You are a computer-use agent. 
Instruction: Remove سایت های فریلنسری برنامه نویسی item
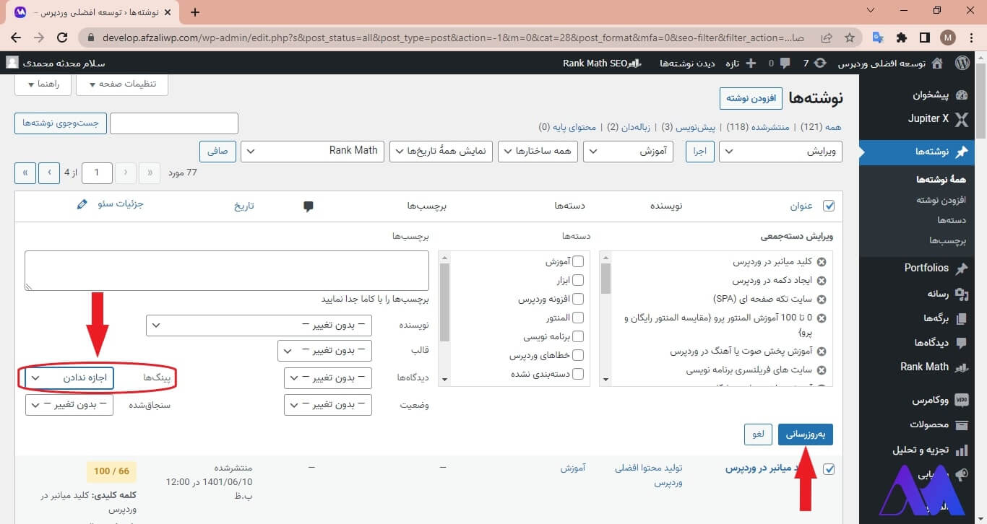(821, 370)
